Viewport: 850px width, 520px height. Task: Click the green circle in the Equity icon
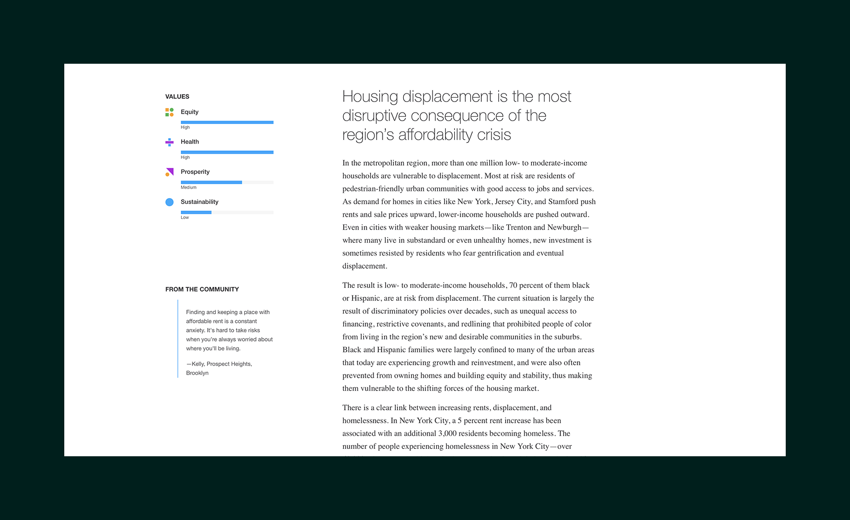tap(172, 109)
